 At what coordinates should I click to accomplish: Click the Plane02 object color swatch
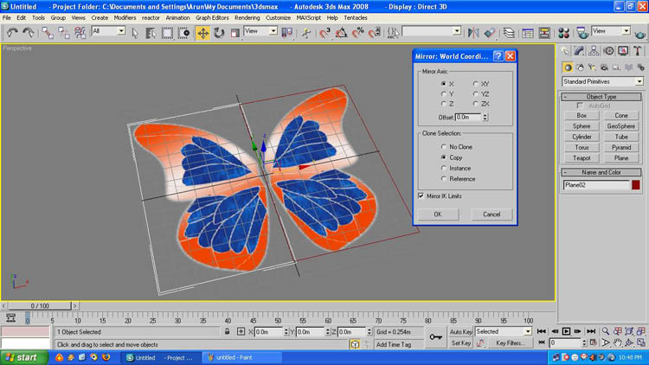(x=636, y=184)
